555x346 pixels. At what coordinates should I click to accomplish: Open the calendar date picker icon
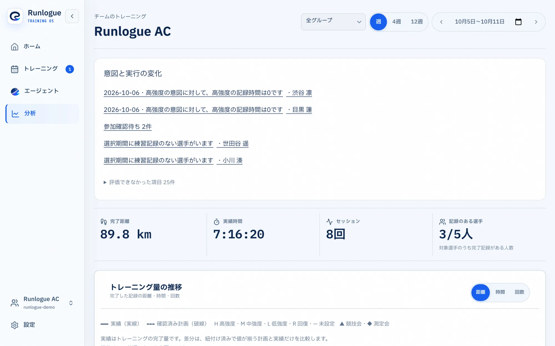(518, 22)
